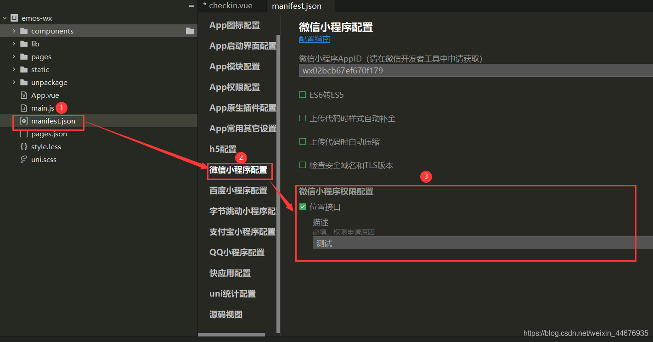
Task: Enable 上传代码时自动压缩 checkbox
Action: click(303, 142)
